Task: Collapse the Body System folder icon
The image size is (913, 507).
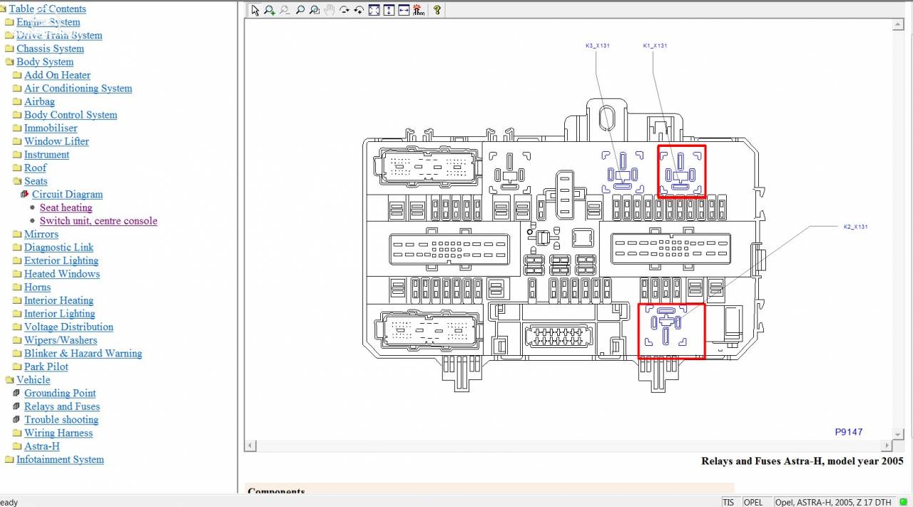Action: (9, 62)
